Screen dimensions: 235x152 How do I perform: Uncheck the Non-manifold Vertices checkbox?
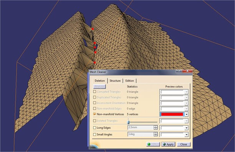94,114
